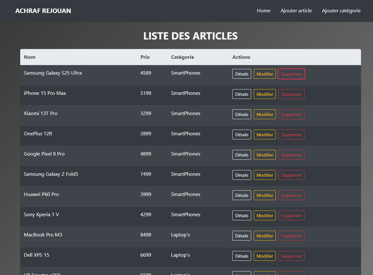373x275 pixels.
Task: Select the price 5199
Action: pyautogui.click(x=146, y=93)
